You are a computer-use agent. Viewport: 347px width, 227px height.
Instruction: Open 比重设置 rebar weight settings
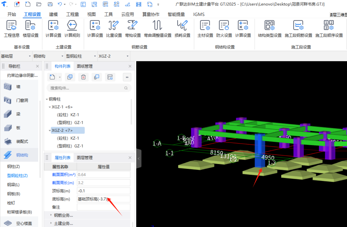(x=114, y=29)
